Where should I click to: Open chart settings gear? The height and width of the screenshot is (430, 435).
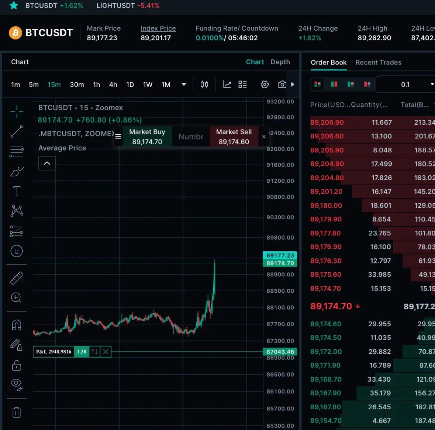(265, 85)
